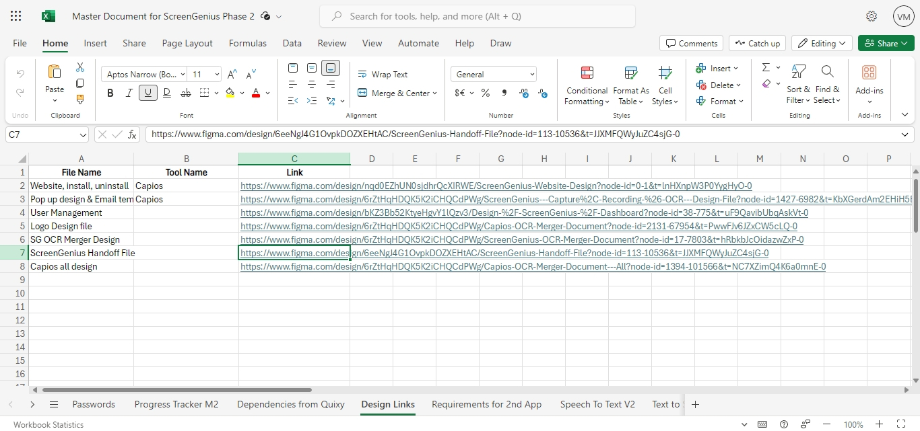The height and width of the screenshot is (431, 920).
Task: Apply the yellow fill color swatch
Action: coord(230,93)
